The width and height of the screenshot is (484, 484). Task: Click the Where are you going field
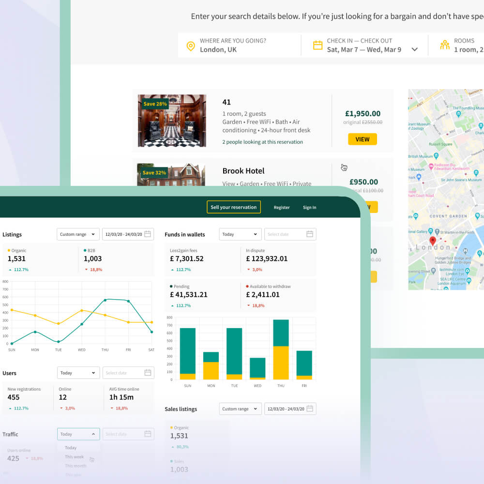click(240, 45)
